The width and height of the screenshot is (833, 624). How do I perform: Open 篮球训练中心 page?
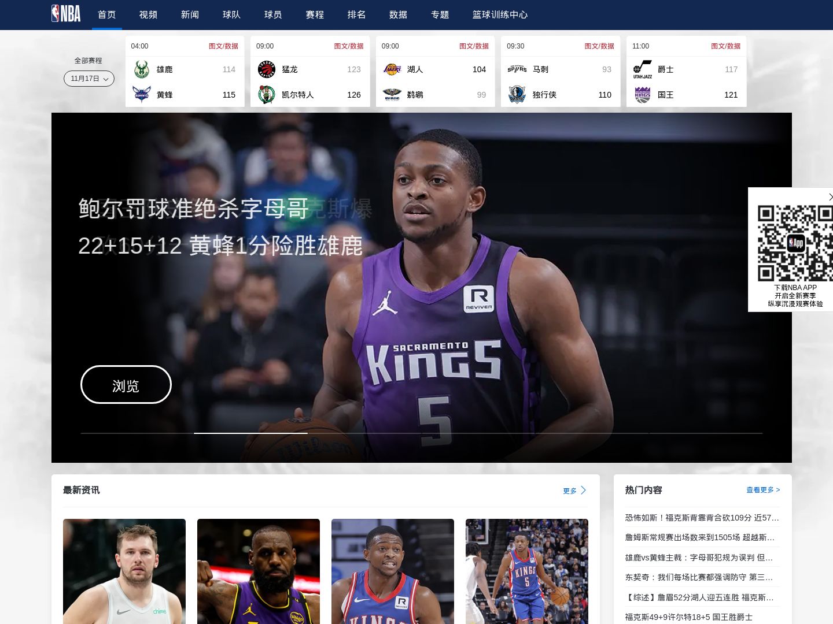pyautogui.click(x=500, y=14)
